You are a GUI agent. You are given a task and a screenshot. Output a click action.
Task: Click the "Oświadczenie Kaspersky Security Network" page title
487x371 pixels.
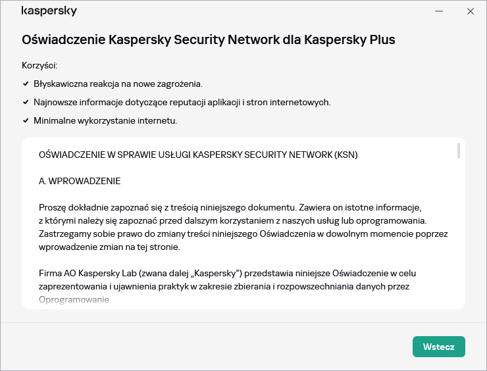[x=208, y=39]
